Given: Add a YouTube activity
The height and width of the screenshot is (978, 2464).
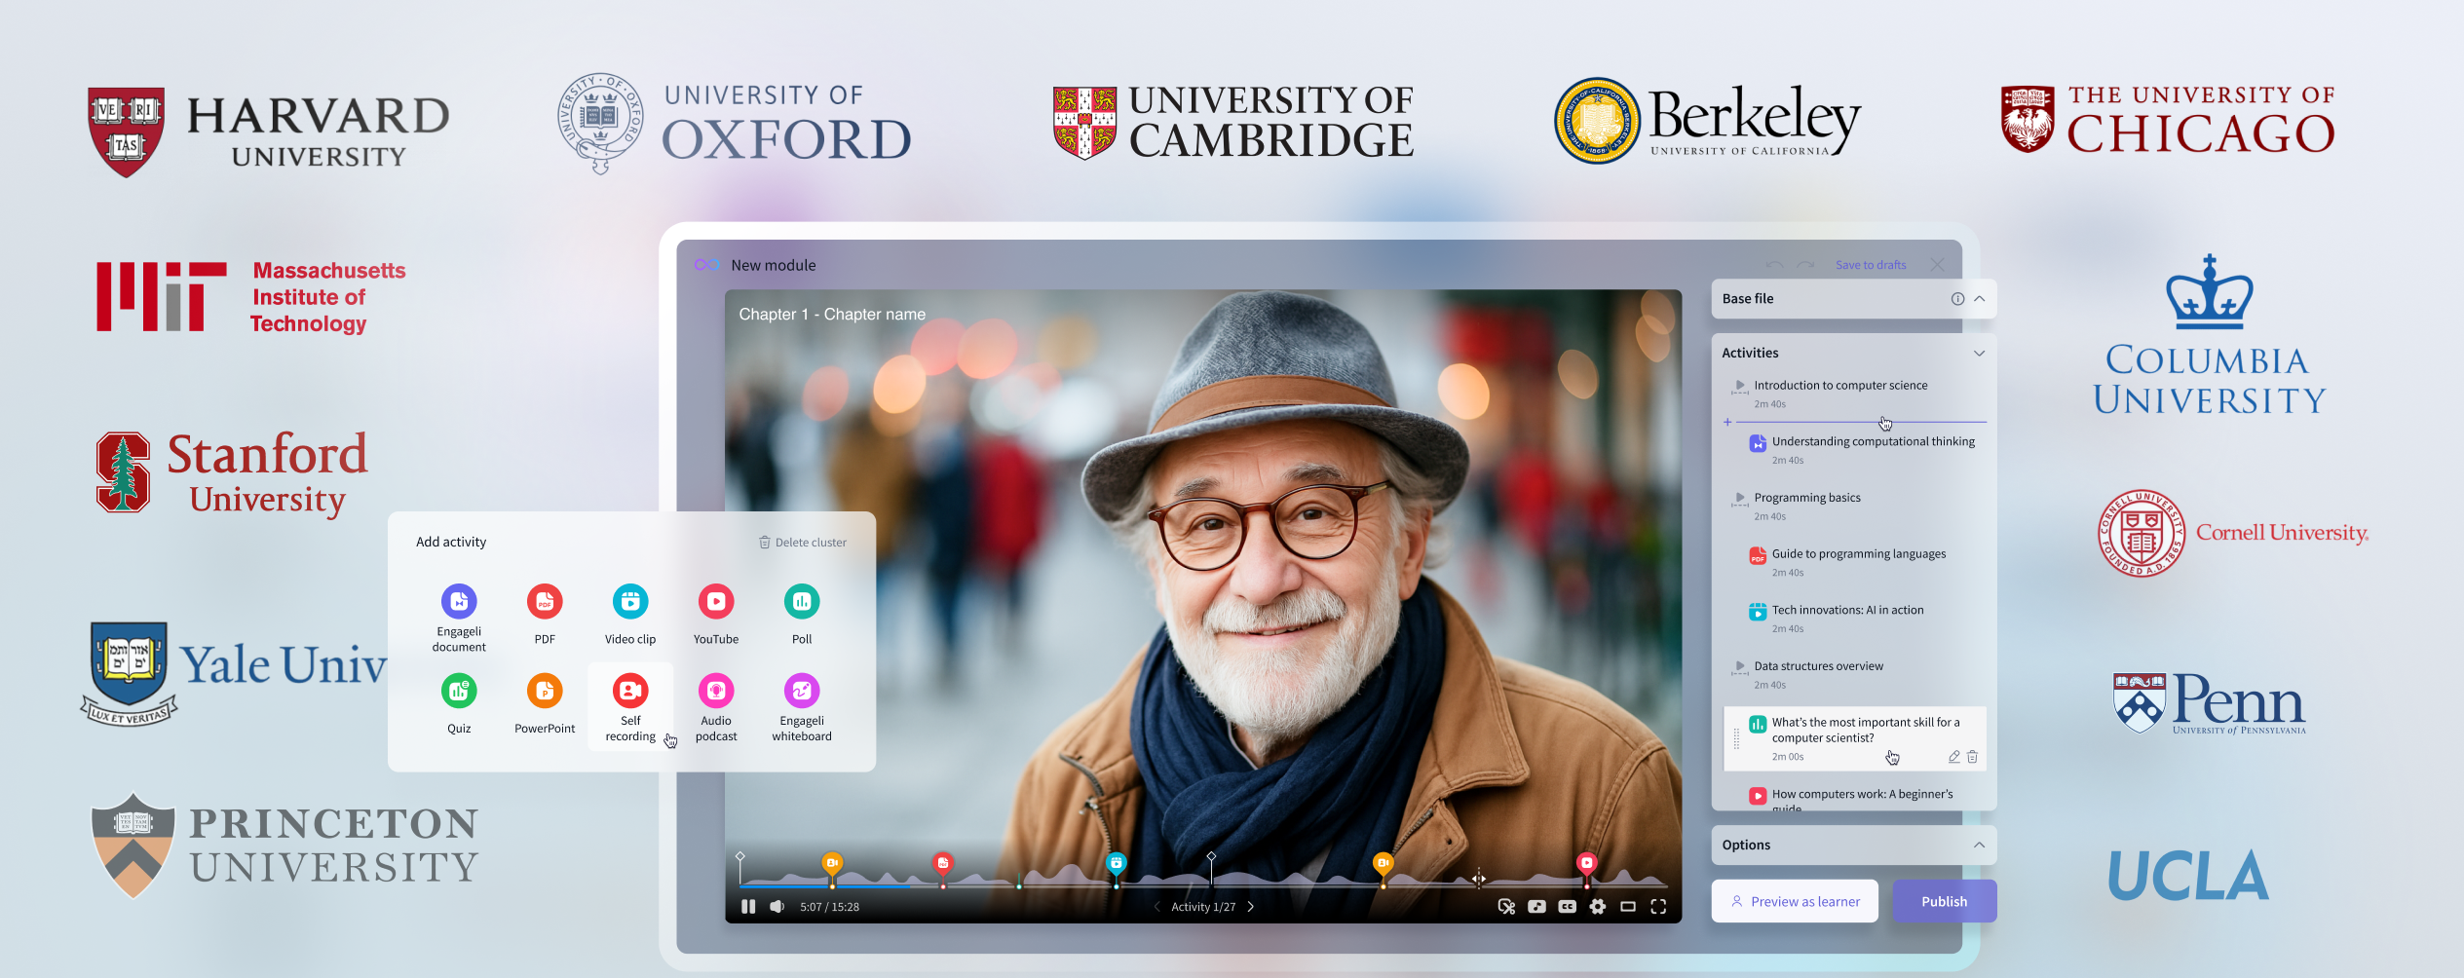Looking at the screenshot, I should click(716, 614).
